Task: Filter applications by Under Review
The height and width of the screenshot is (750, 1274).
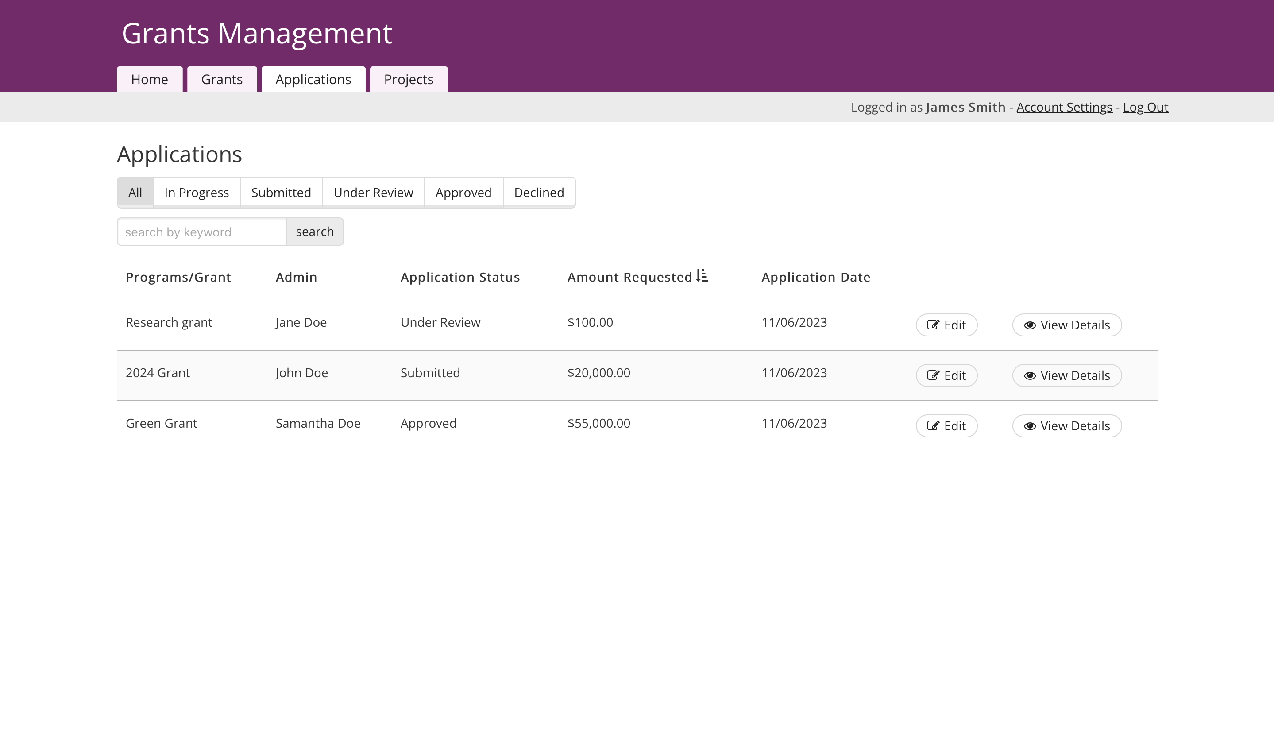Action: (x=373, y=193)
